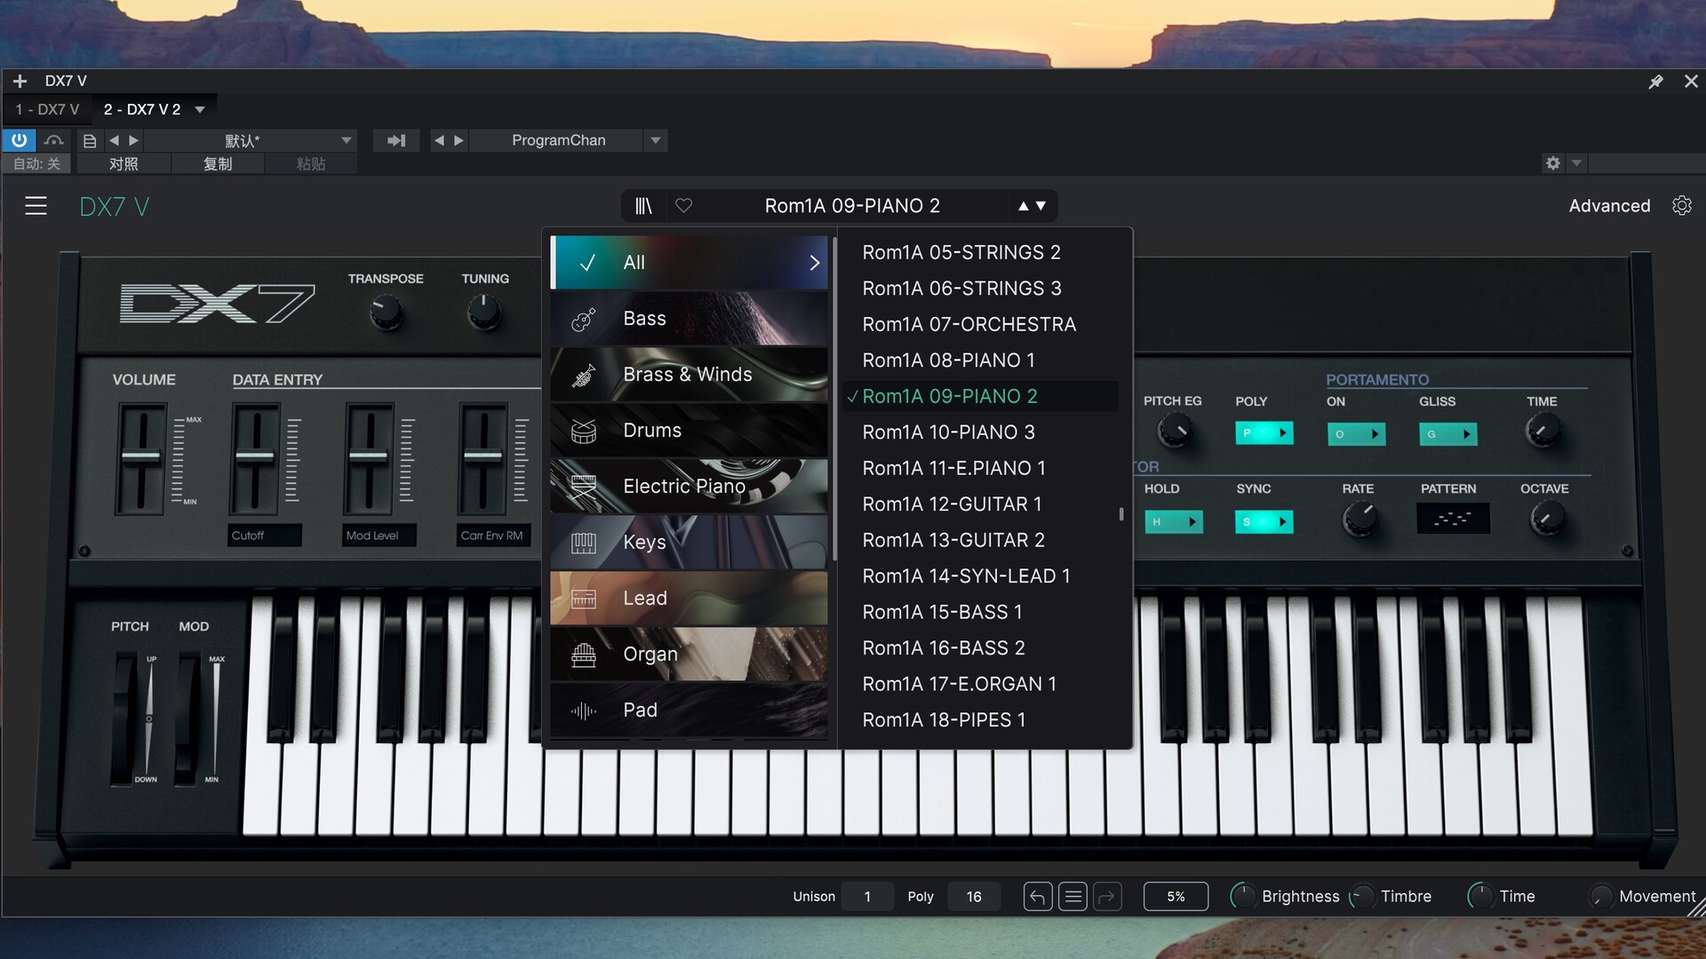Go to next host preset arrow
The width and height of the screenshot is (1706, 959).
pos(133,140)
